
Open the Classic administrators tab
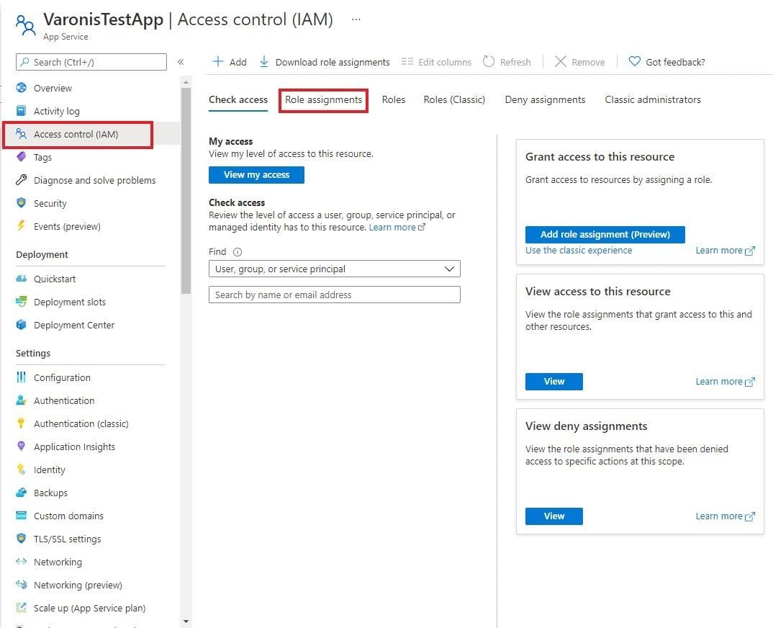(653, 99)
